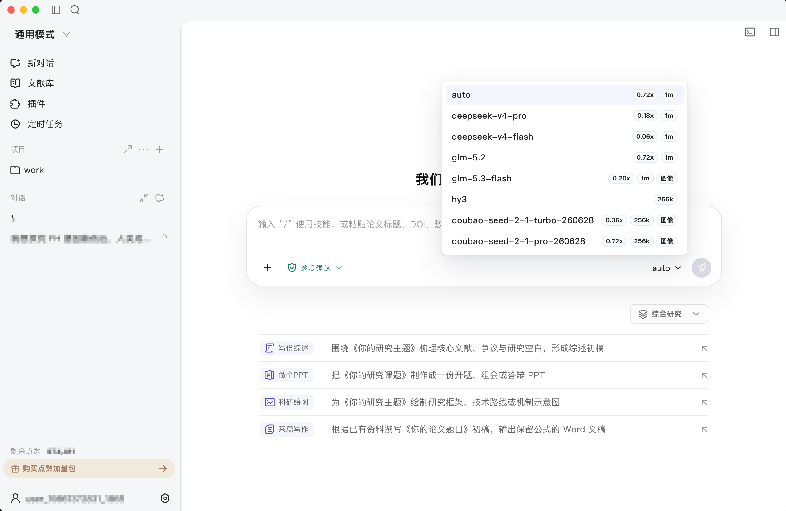The width and height of the screenshot is (786, 511).
Task: Expand the 通用模式 mode dropdown
Action: click(42, 34)
